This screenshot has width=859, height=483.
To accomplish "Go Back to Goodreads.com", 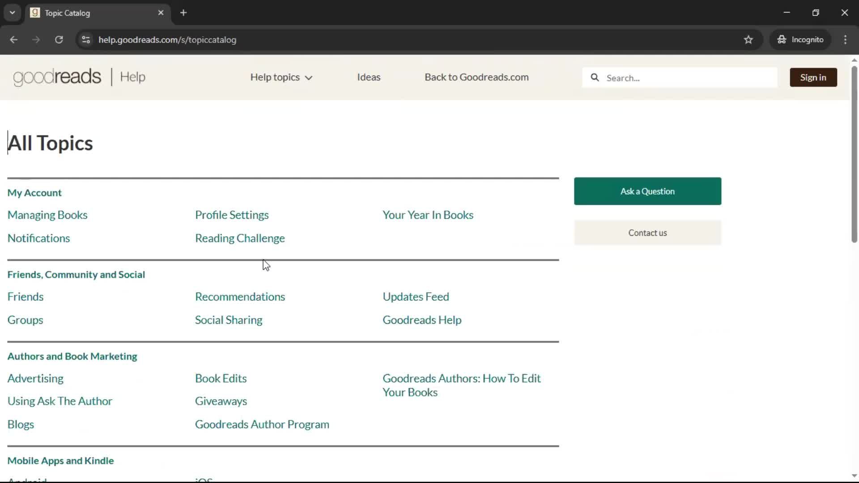I will click(x=476, y=77).
